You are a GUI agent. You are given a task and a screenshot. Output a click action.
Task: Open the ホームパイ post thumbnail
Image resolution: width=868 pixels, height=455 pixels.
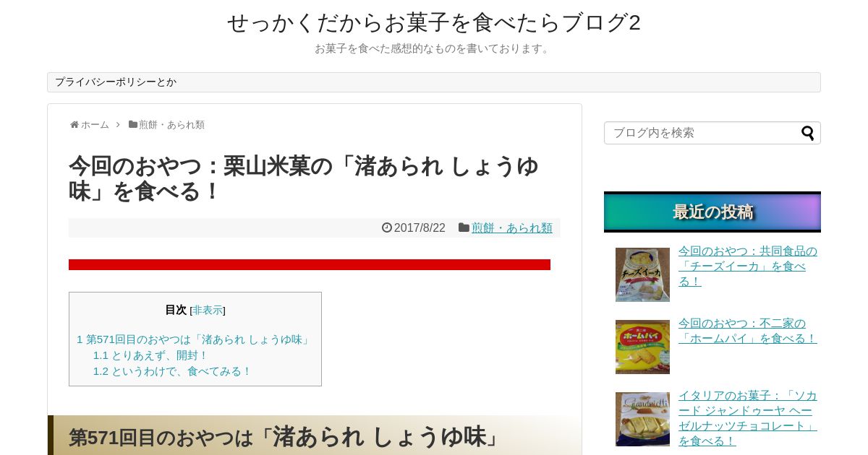click(642, 347)
